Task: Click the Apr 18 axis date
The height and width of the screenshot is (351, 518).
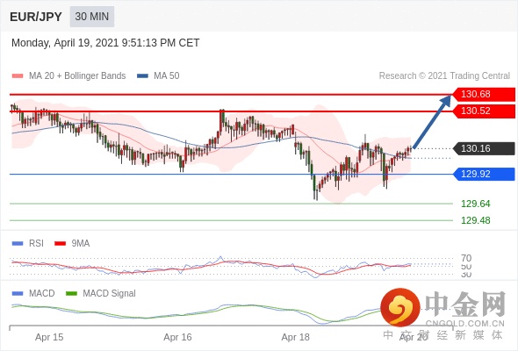Action: pyautogui.click(x=295, y=337)
